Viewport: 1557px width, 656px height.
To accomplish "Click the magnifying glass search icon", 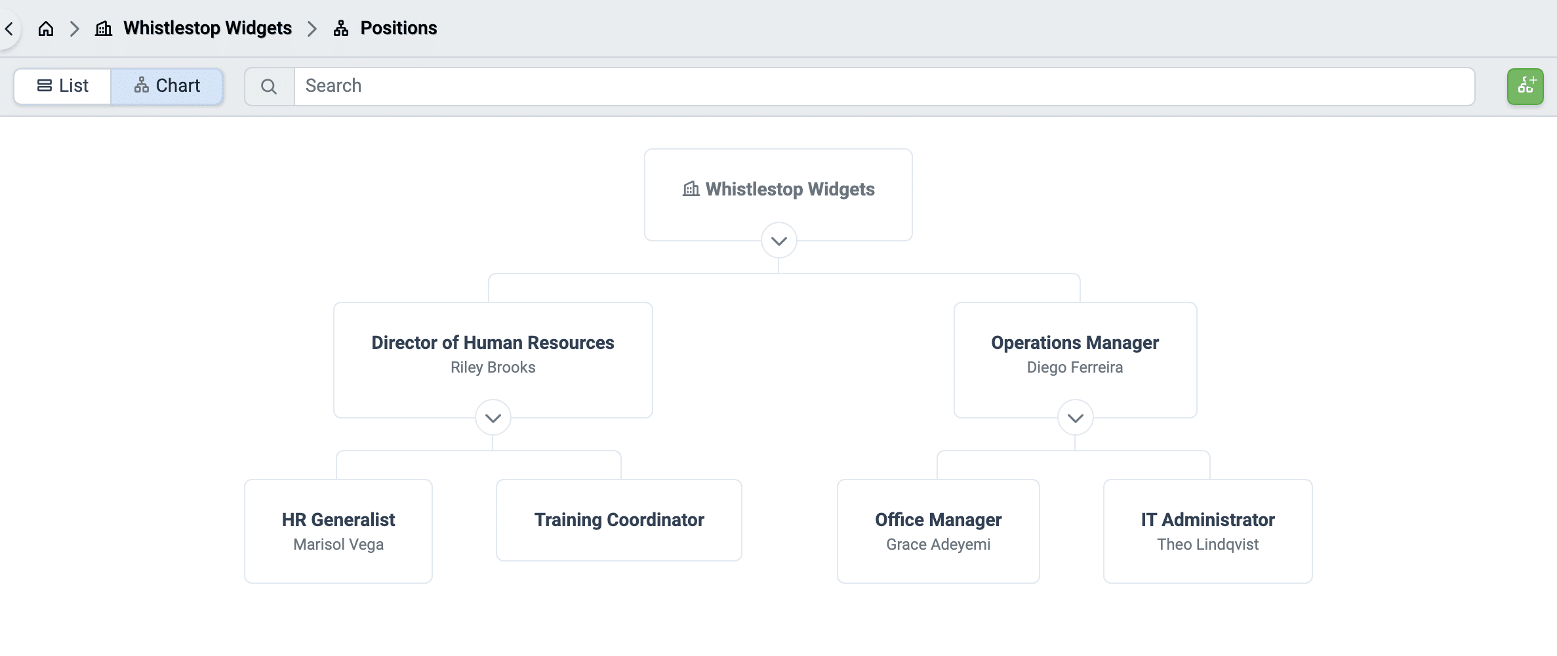I will coord(269,87).
